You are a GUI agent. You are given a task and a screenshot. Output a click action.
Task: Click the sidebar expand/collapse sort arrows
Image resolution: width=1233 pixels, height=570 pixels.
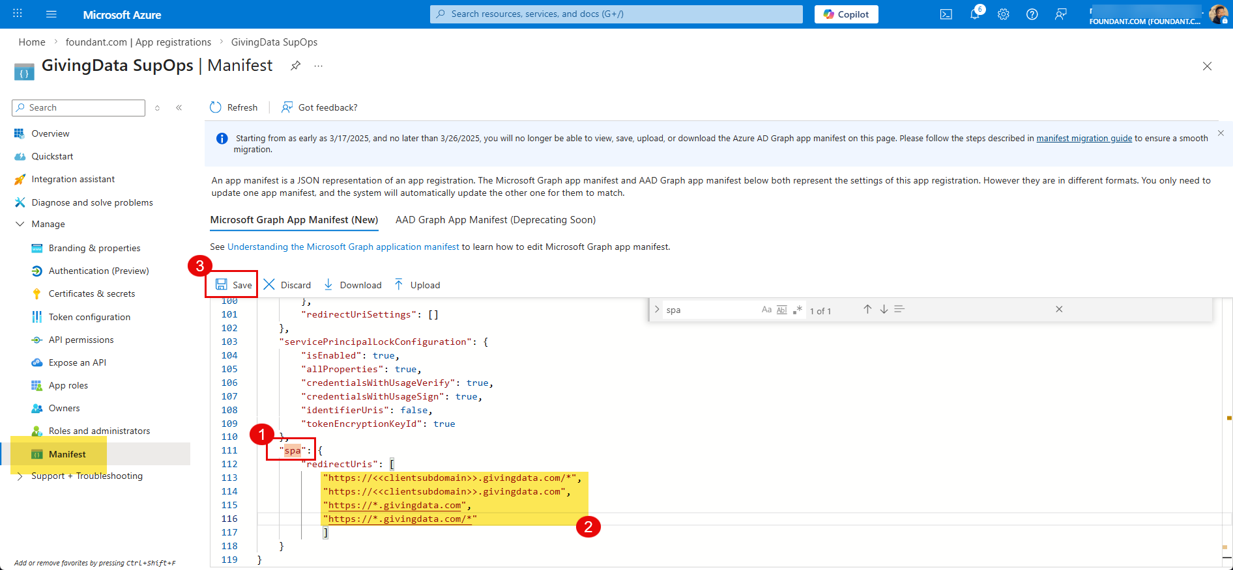(x=157, y=108)
